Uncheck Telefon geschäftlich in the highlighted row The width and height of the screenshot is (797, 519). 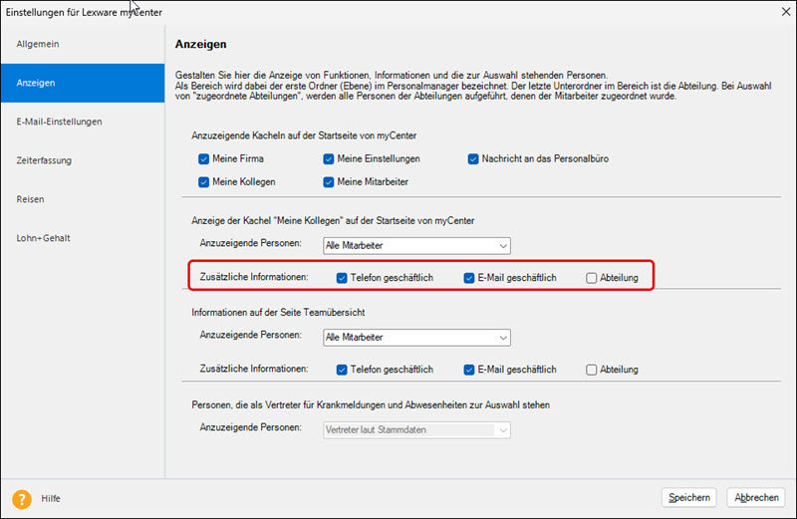coord(342,278)
